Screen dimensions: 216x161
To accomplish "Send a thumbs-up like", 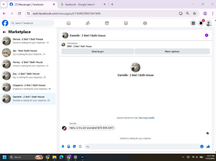I will click(x=208, y=147).
